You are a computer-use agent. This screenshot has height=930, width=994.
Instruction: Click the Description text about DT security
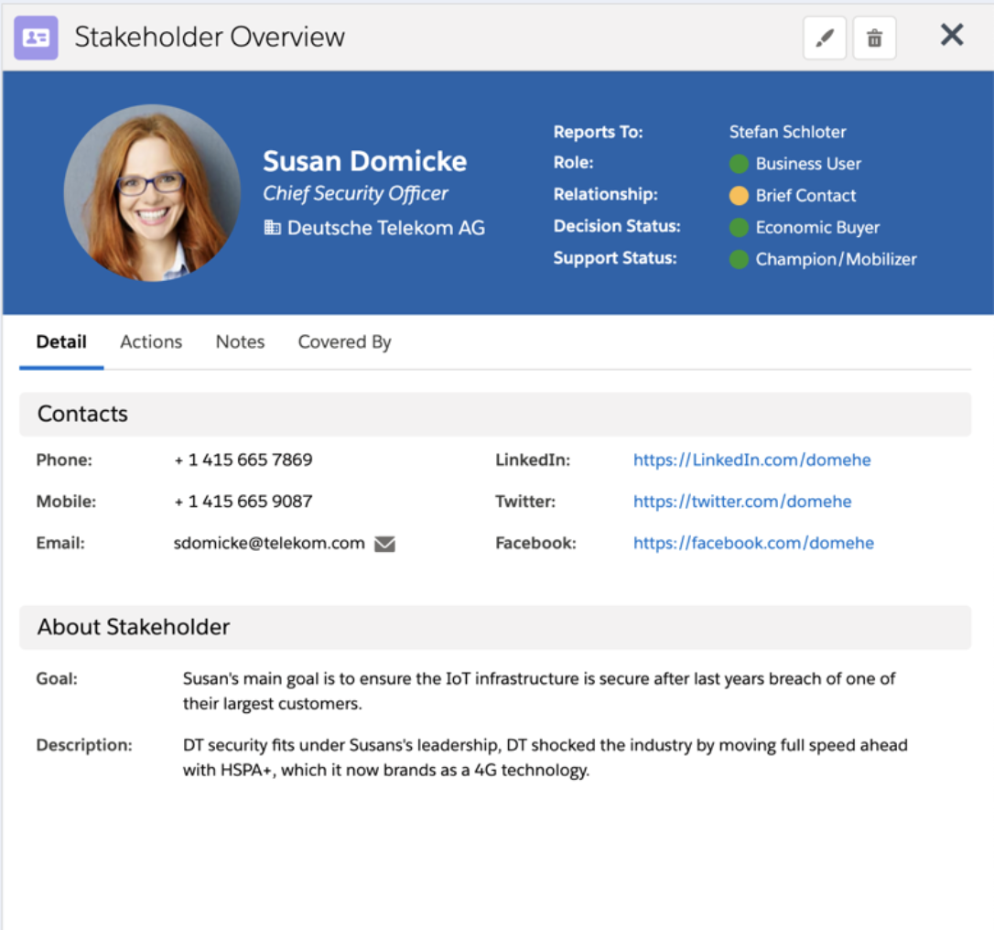546,758
